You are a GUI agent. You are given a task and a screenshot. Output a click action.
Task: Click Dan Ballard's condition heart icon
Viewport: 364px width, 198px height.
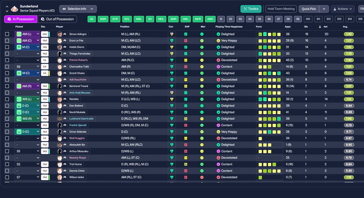tap(172, 106)
